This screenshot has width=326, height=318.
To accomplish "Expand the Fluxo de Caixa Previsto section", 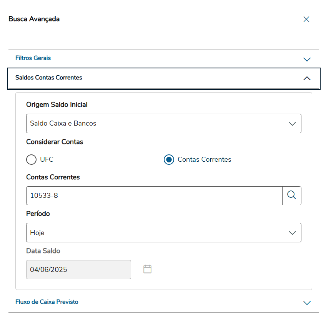I will pos(47,302).
